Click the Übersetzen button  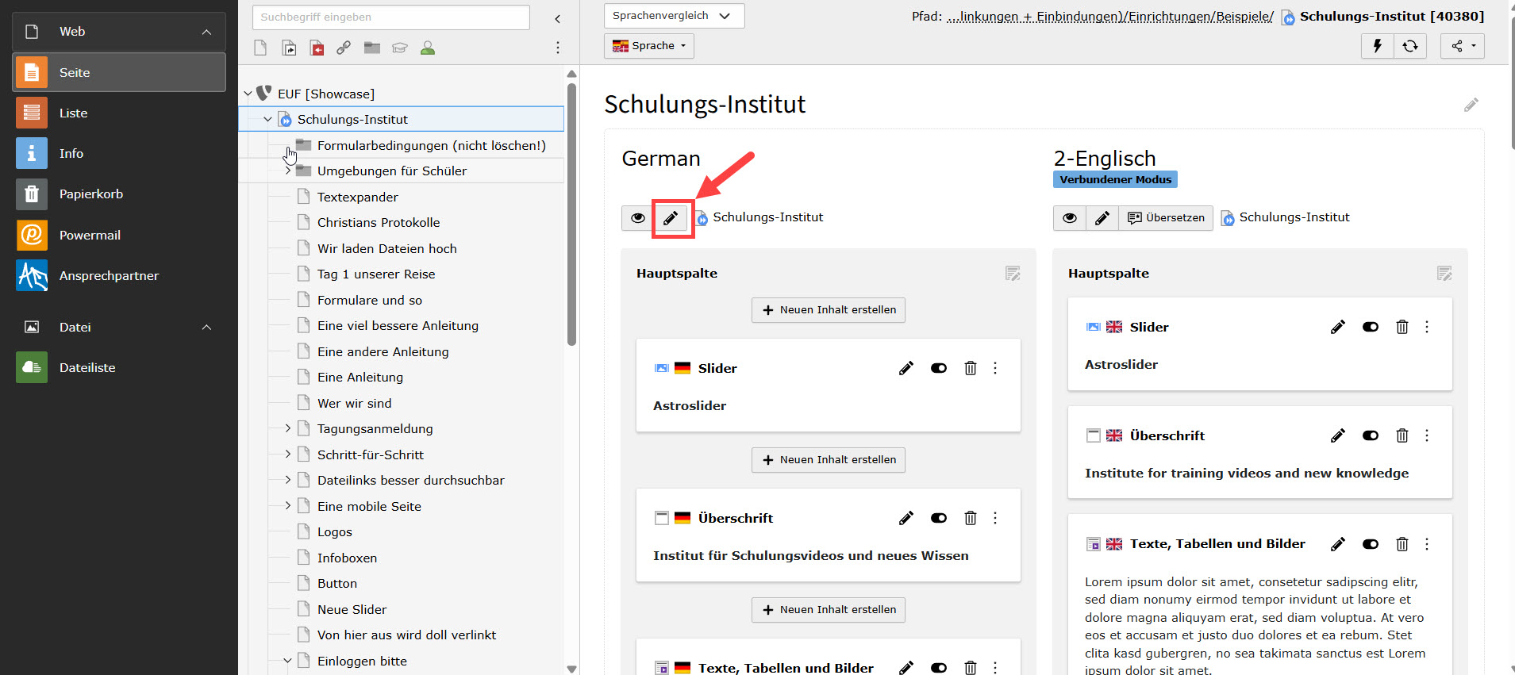point(1166,218)
